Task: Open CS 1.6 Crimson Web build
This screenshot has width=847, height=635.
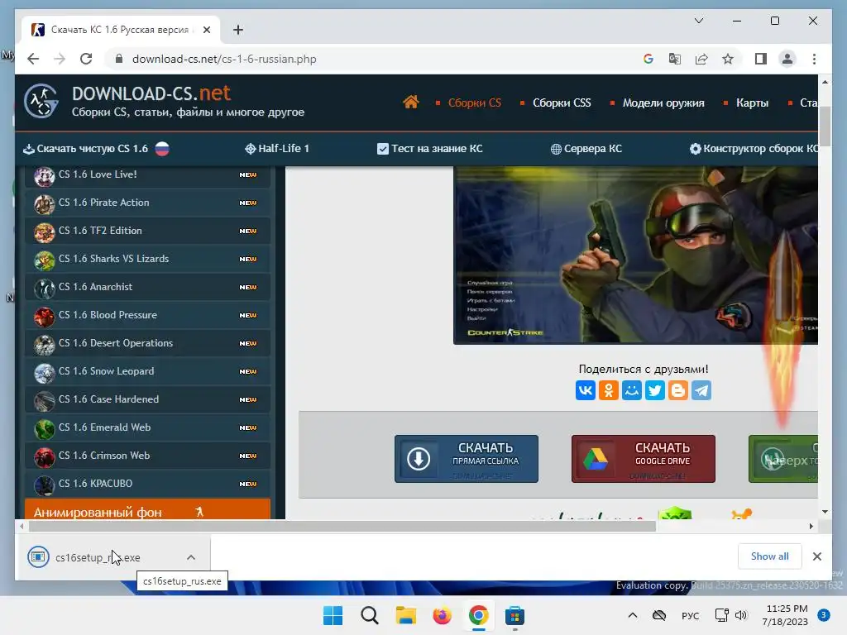Action: click(147, 456)
